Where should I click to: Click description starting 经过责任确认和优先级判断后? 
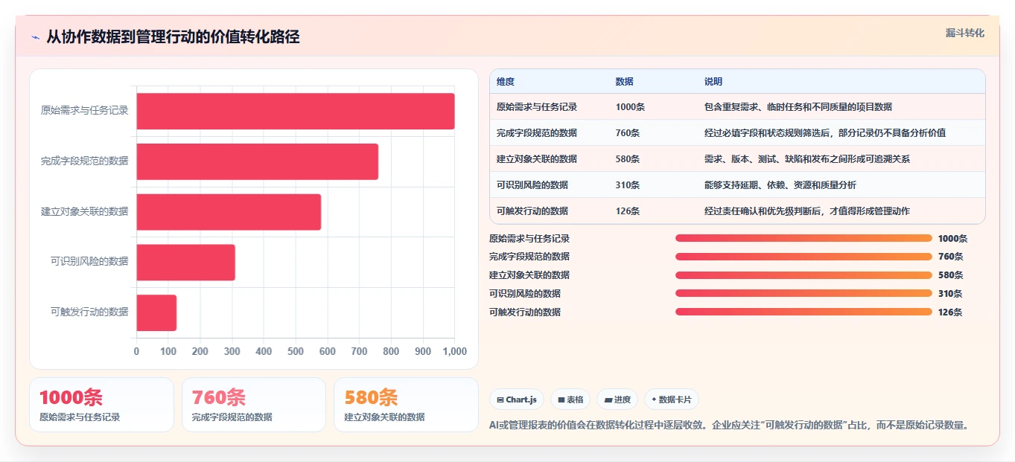click(x=807, y=211)
